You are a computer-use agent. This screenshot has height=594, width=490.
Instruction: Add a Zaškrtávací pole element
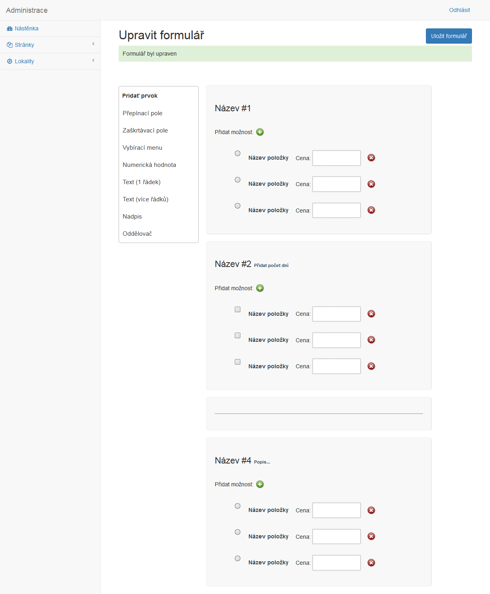click(x=145, y=130)
